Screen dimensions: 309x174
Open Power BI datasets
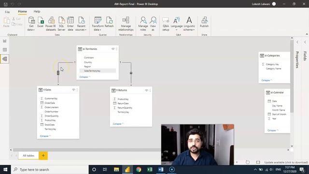[x=51, y=24]
